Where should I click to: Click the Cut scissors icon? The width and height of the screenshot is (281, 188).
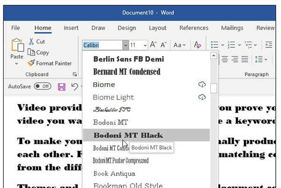pos(31,42)
